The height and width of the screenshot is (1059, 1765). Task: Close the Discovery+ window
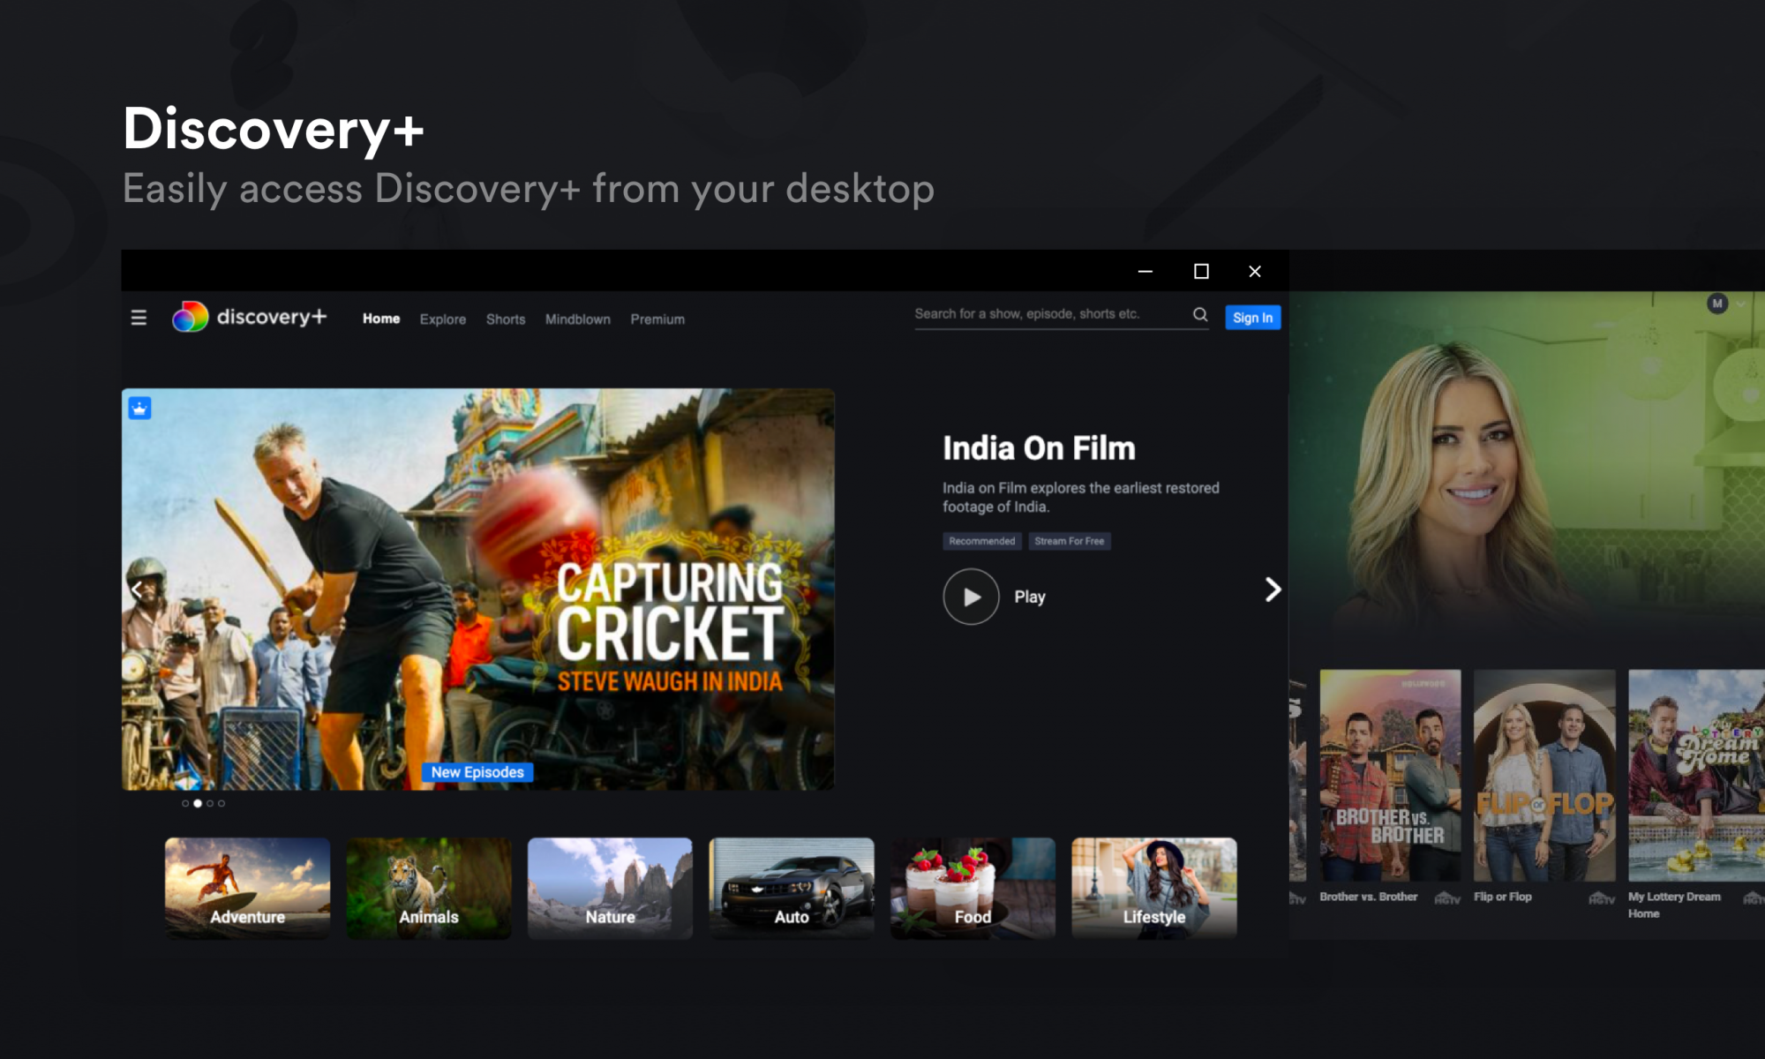pos(1255,271)
